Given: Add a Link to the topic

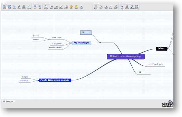Looking at the screenshot, I should (x=81, y=7).
